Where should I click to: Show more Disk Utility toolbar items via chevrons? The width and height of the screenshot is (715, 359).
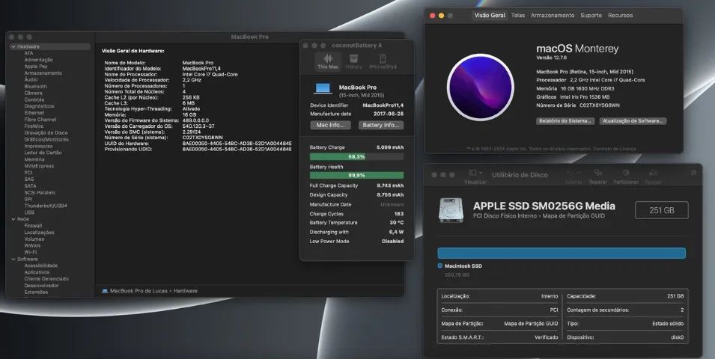693,173
